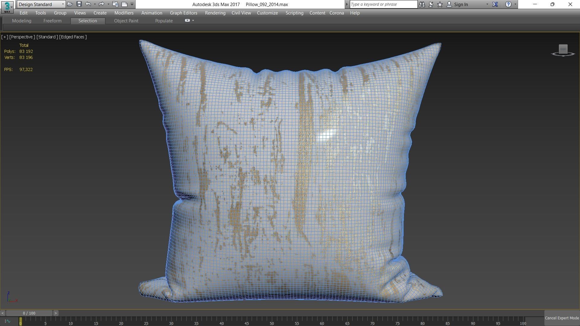This screenshot has height=326, width=580.
Task: Open the Tools menu
Action: (40, 13)
